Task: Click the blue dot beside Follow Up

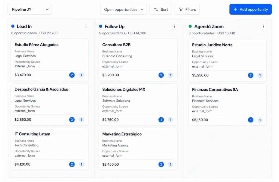Action: [101, 26]
